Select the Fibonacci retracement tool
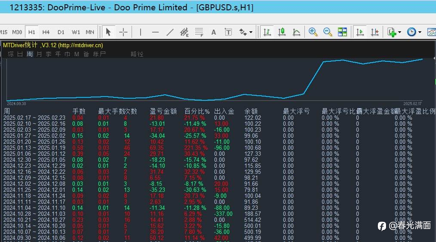 pyautogui.click(x=199, y=32)
